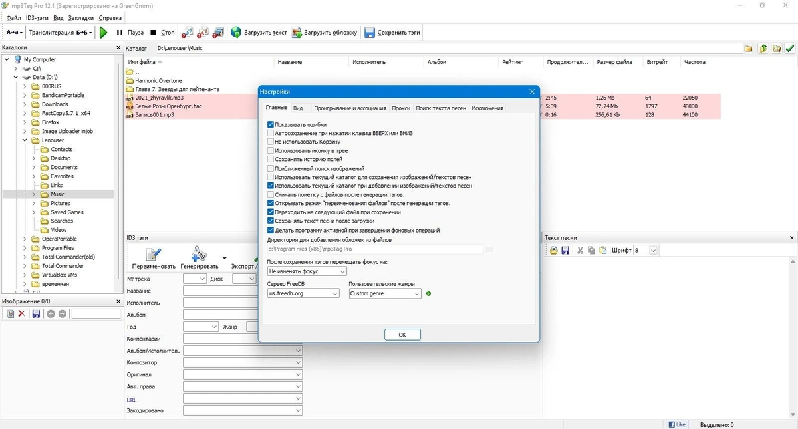
Task: Open the Не изменять фокус dropdown
Action: click(x=307, y=271)
